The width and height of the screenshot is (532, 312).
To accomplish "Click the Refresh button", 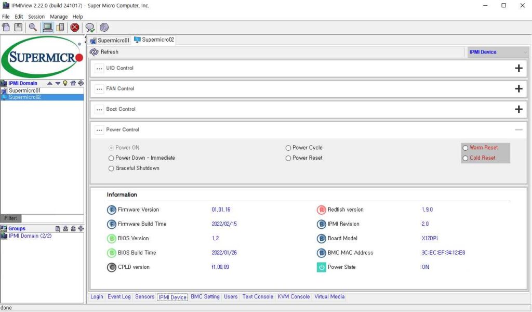I will [x=104, y=52].
